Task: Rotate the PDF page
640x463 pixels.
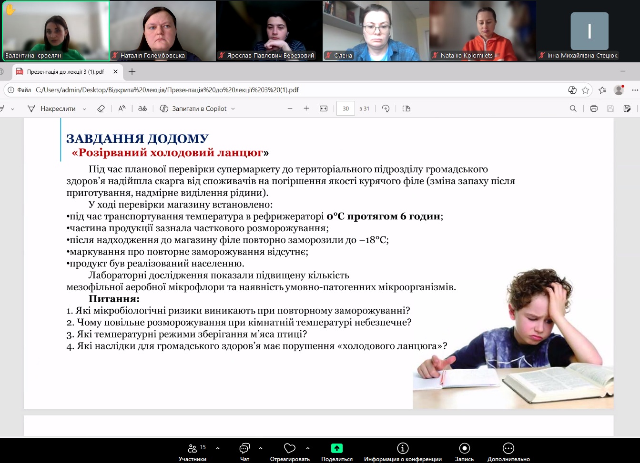Action: point(386,108)
